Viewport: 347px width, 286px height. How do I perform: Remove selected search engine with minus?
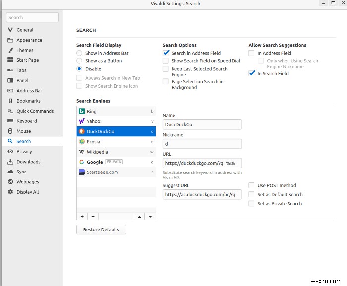point(93,216)
